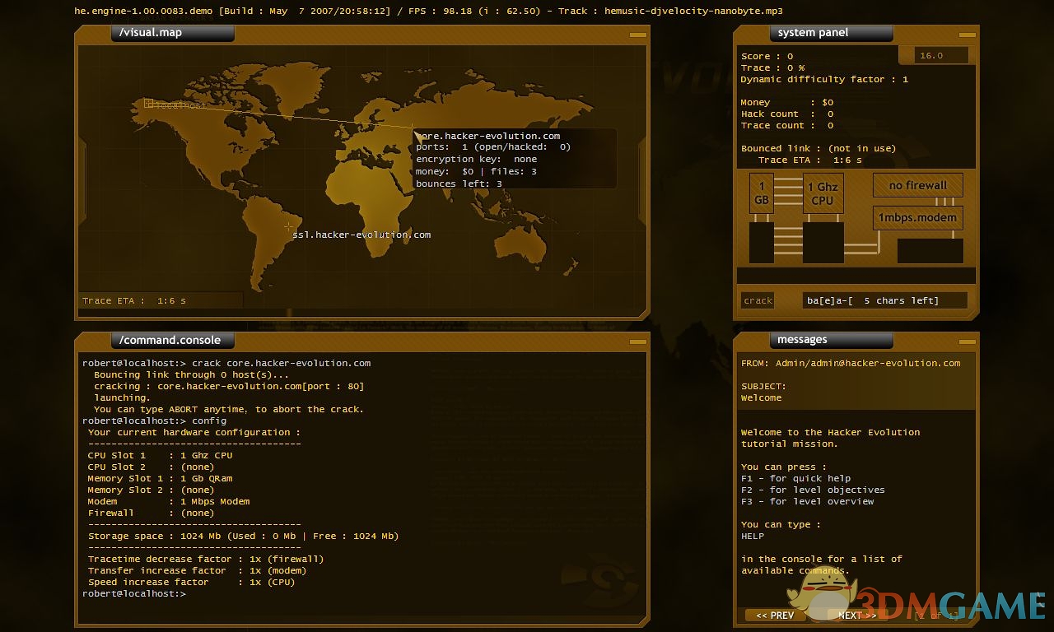Click the 1mbps.modem hardware block
Image resolution: width=1054 pixels, height=632 pixels.
tap(917, 218)
